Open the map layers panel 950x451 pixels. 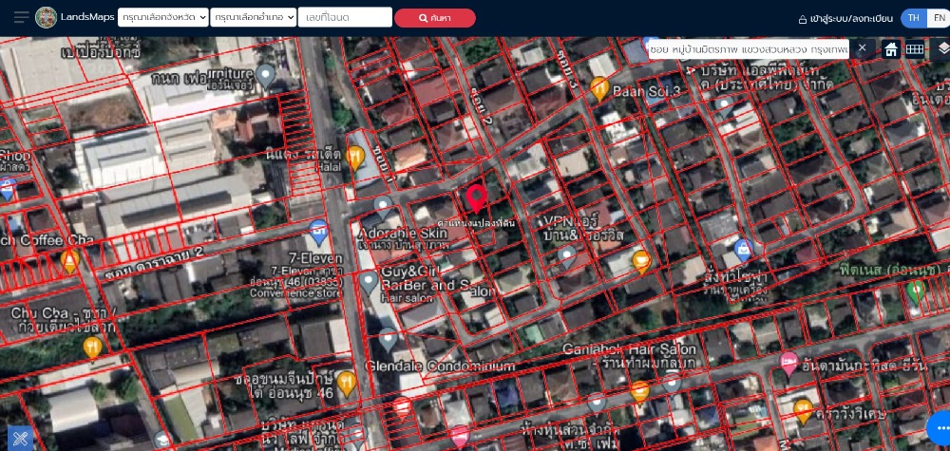[x=942, y=48]
